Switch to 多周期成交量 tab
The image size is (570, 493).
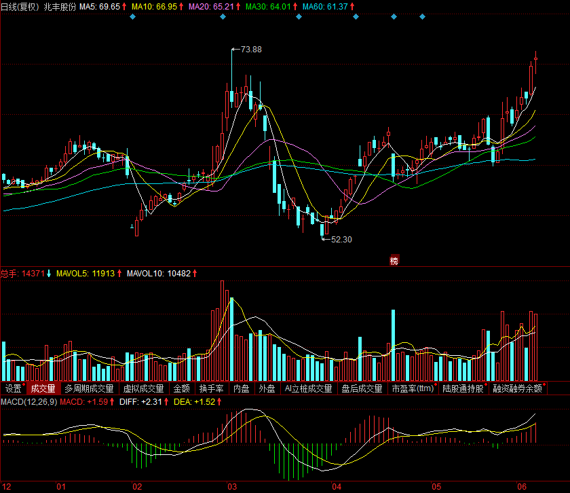pos(89,388)
